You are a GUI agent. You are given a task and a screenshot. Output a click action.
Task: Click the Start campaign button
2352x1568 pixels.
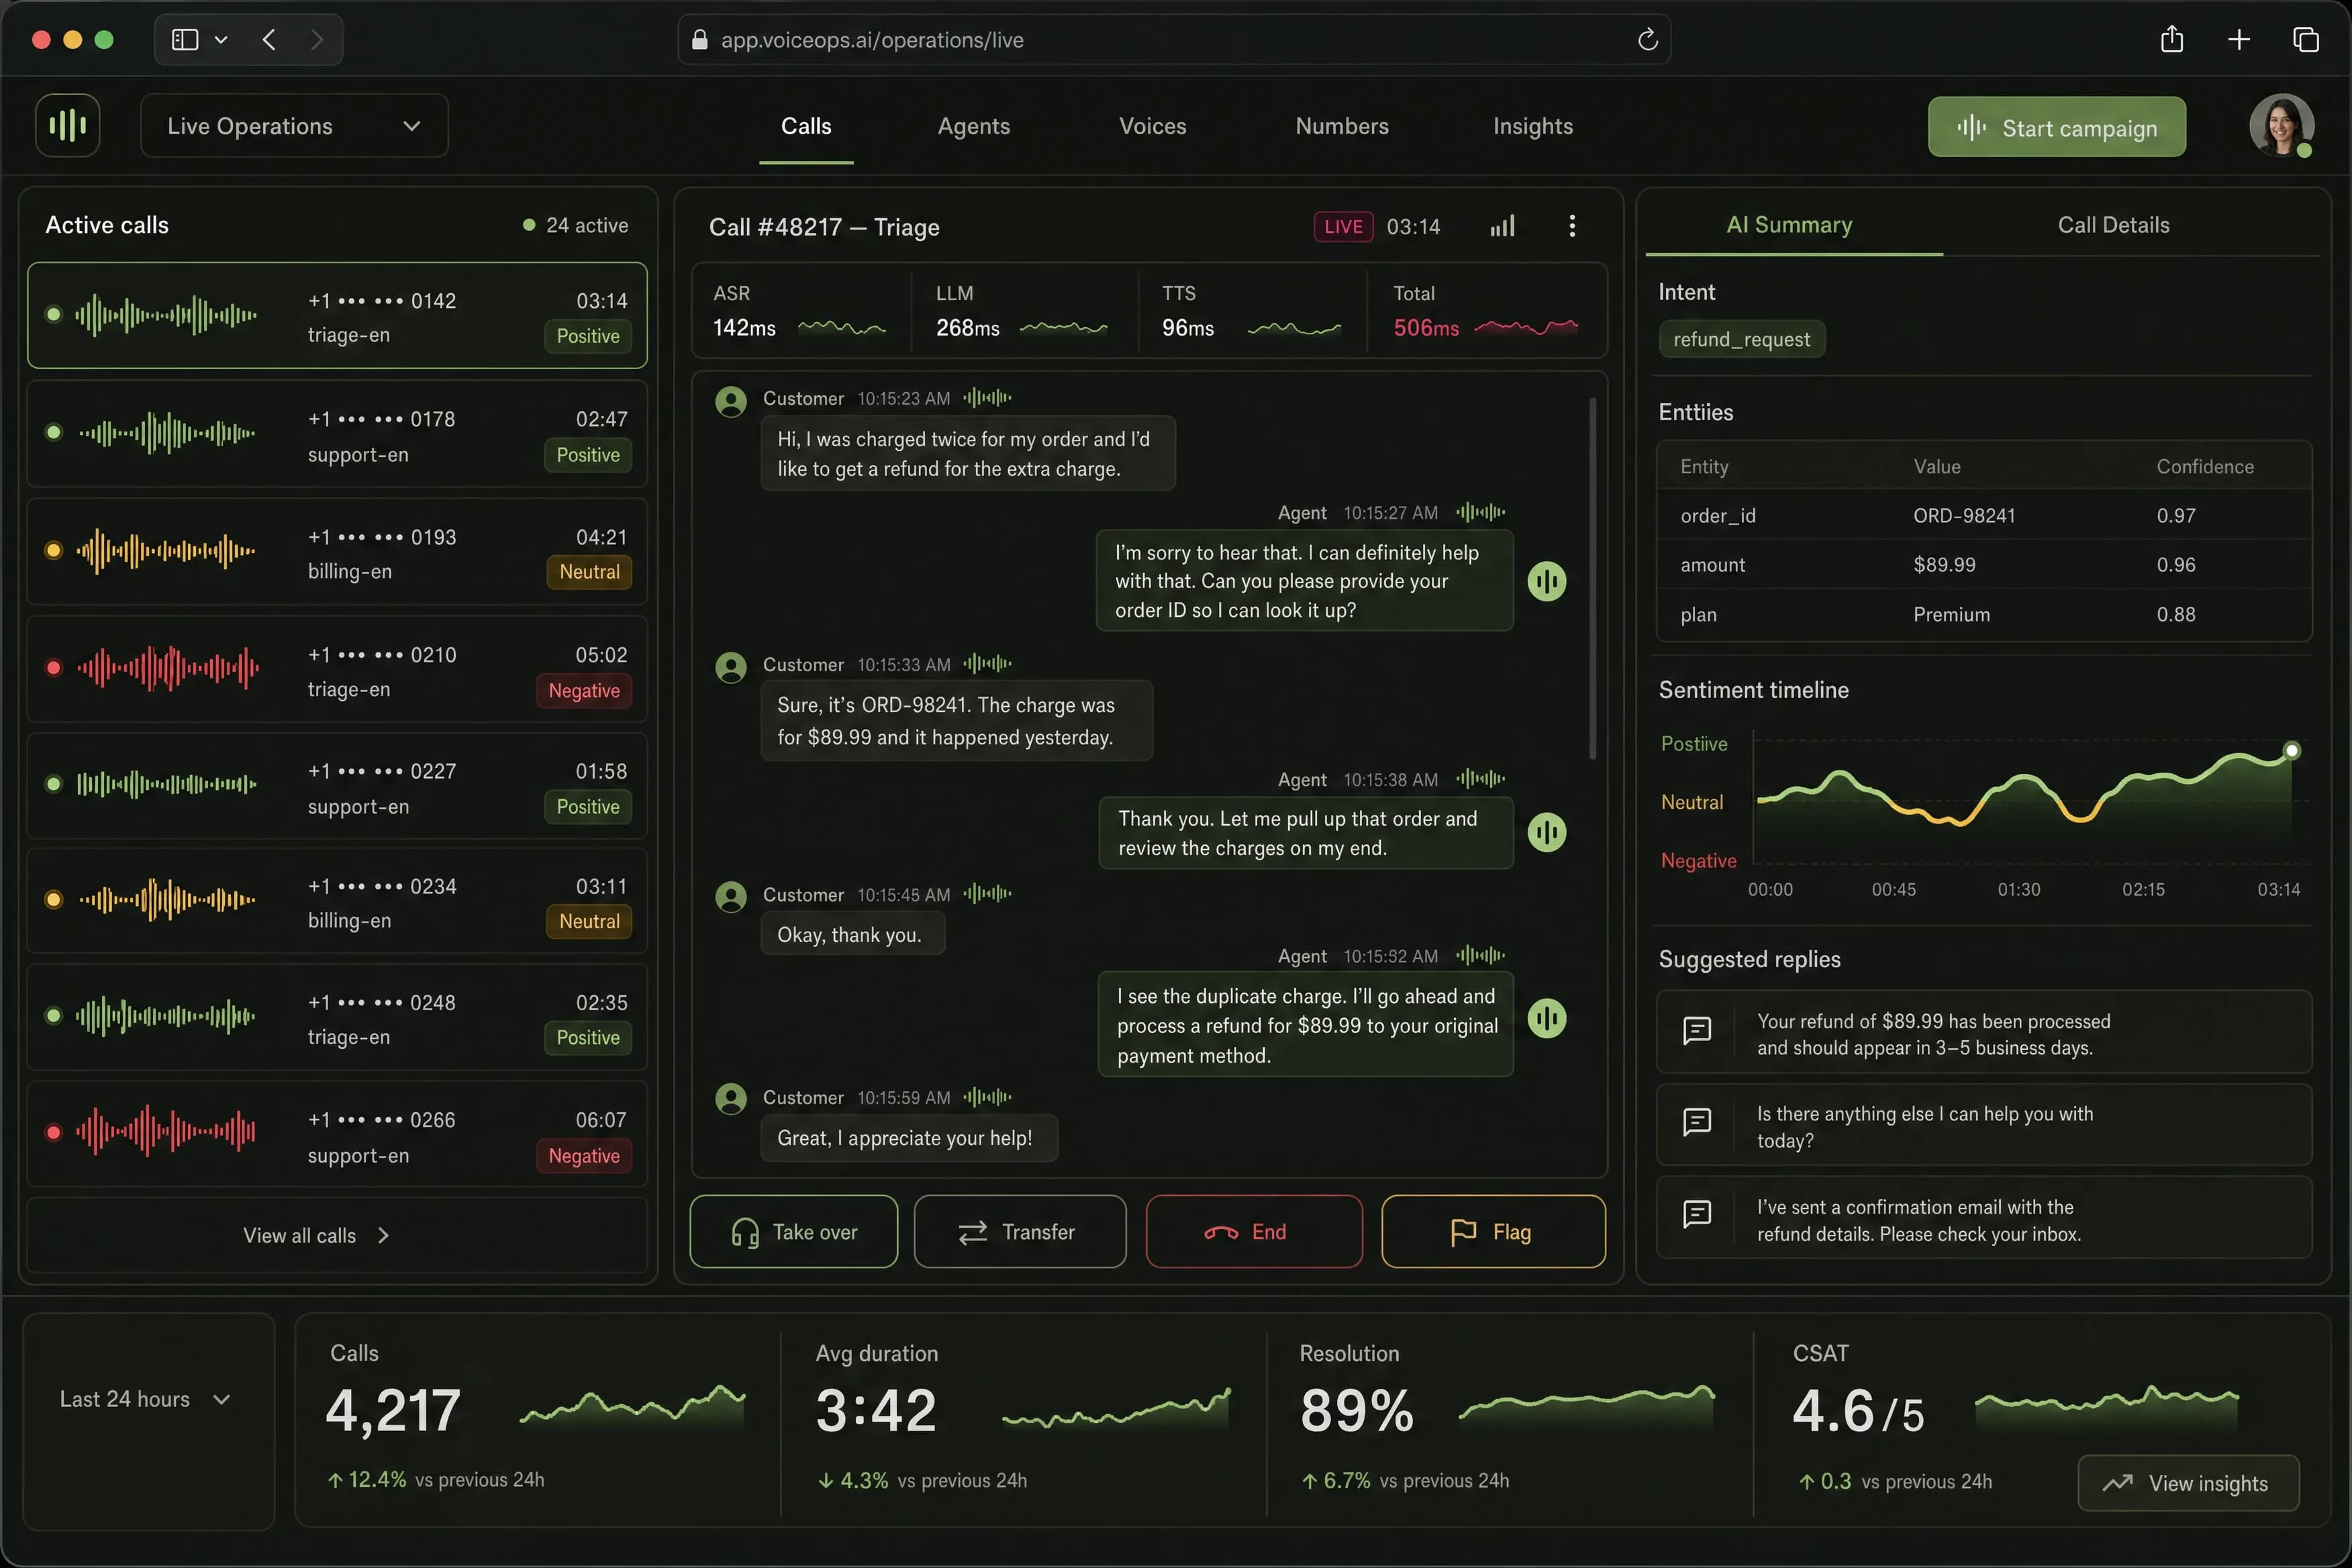[x=2057, y=127]
